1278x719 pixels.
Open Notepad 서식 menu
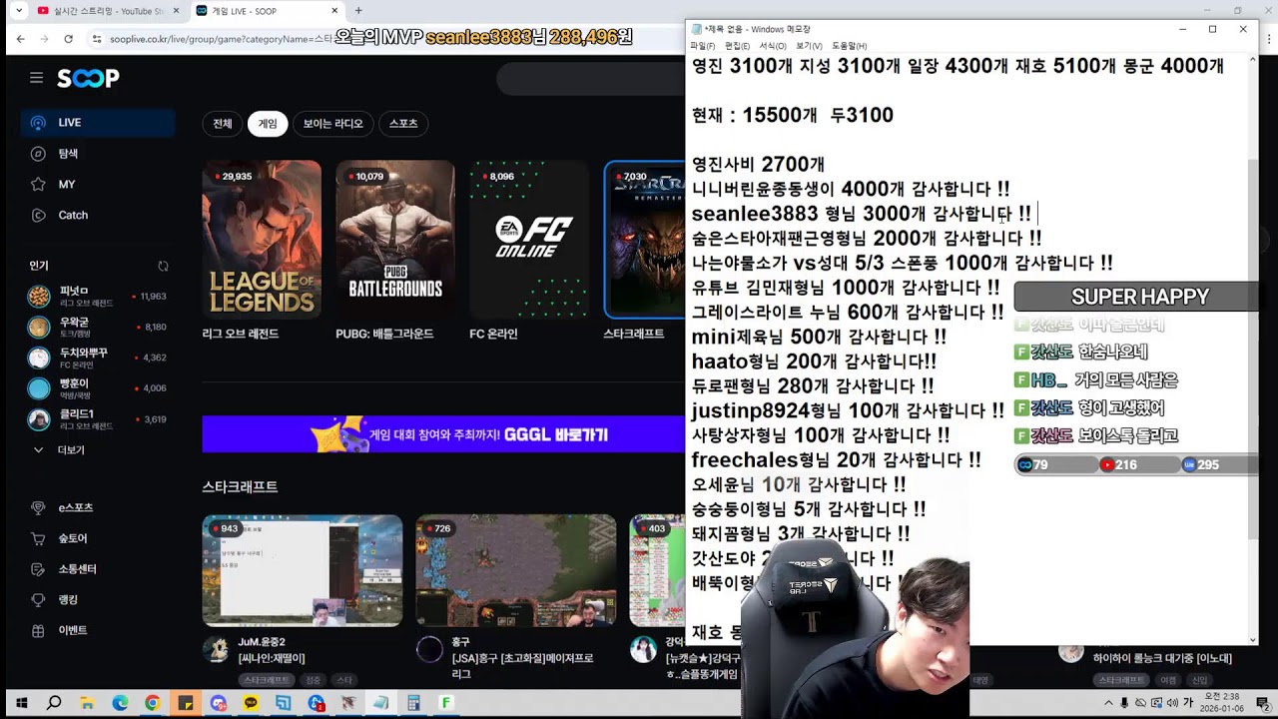tap(773, 46)
